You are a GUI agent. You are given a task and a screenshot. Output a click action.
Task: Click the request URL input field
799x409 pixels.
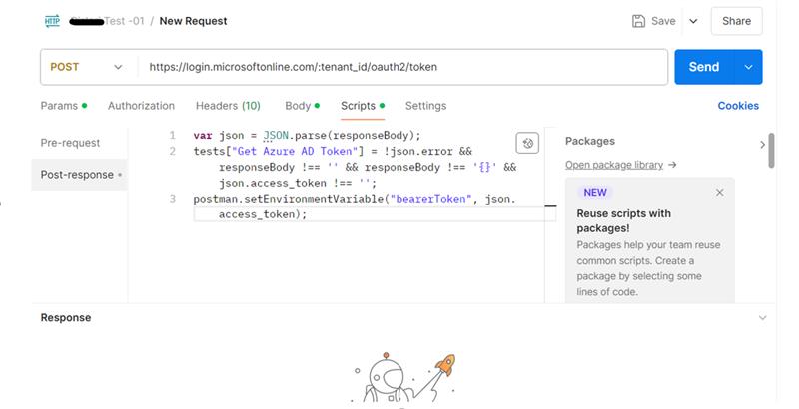click(402, 67)
